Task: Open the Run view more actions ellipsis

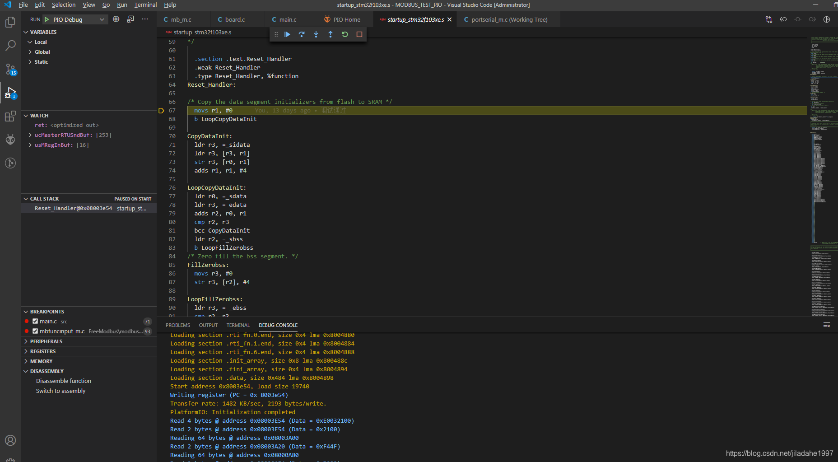Action: [x=145, y=19]
